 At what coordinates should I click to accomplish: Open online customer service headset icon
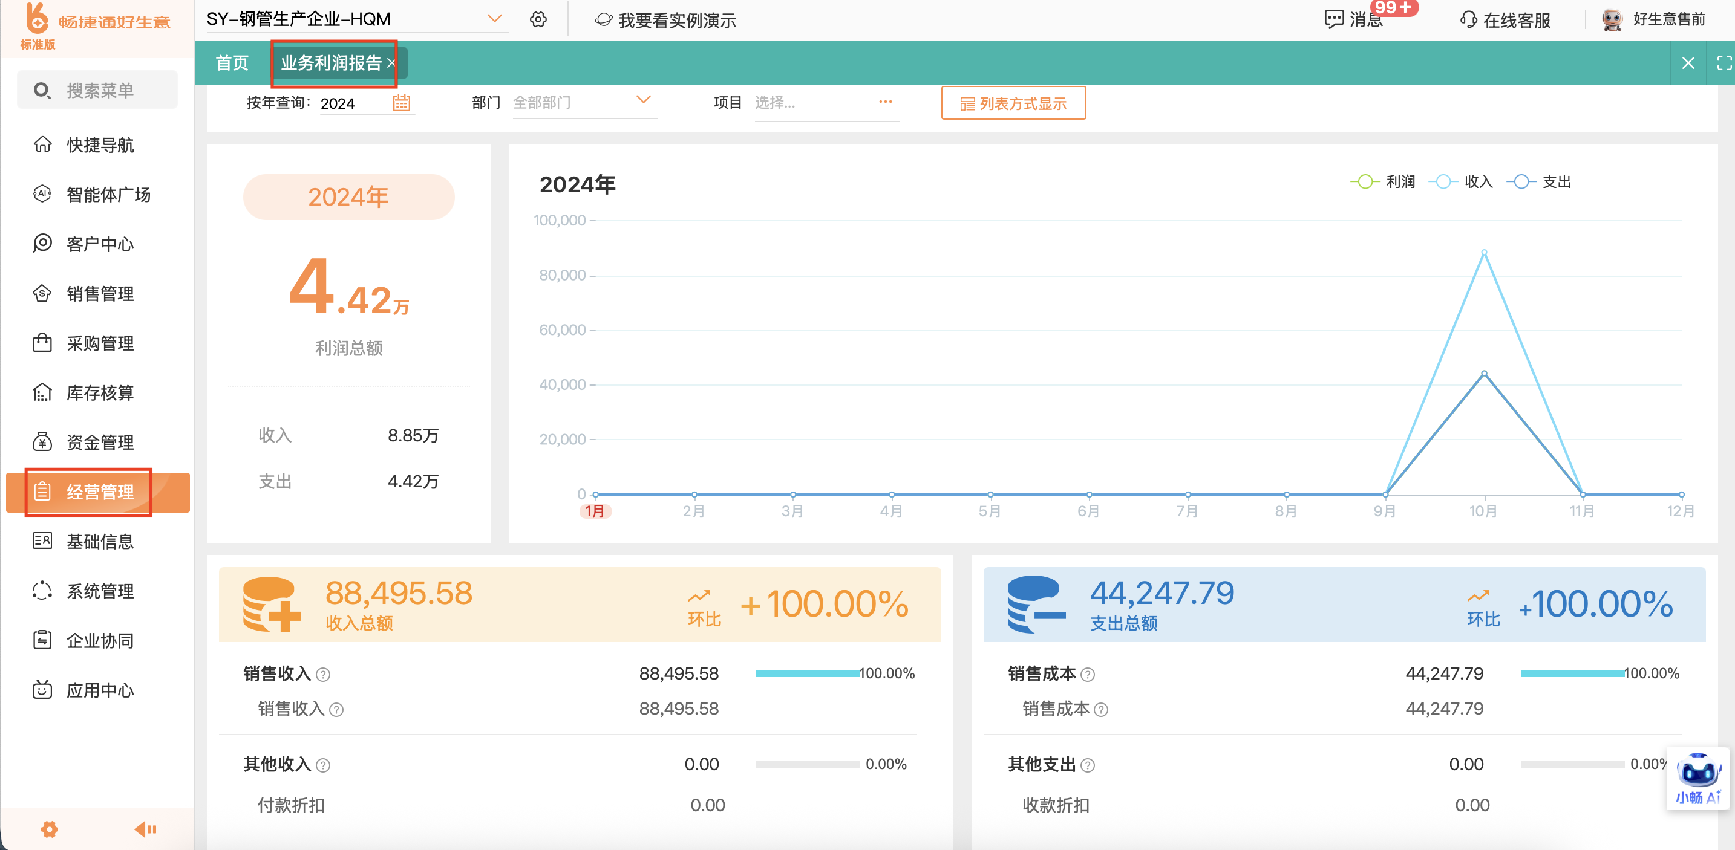(1468, 19)
